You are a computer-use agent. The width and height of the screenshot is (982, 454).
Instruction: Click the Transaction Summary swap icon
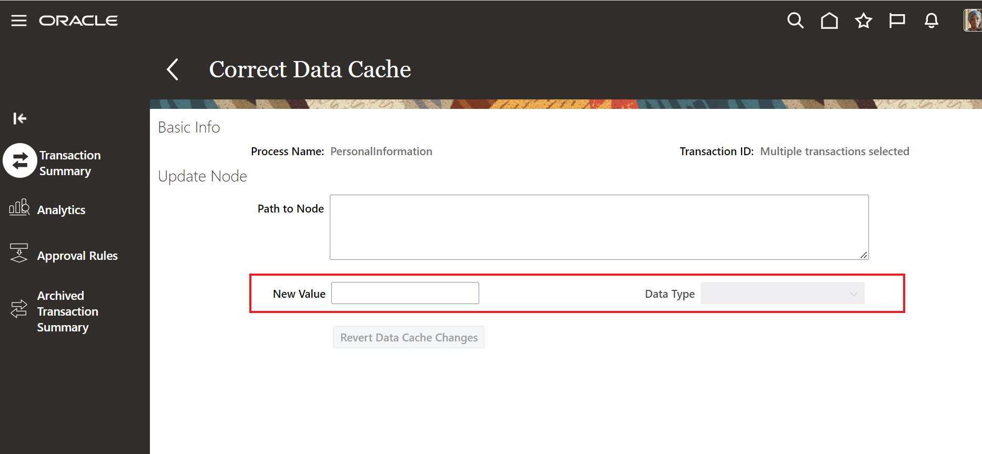tap(20, 161)
